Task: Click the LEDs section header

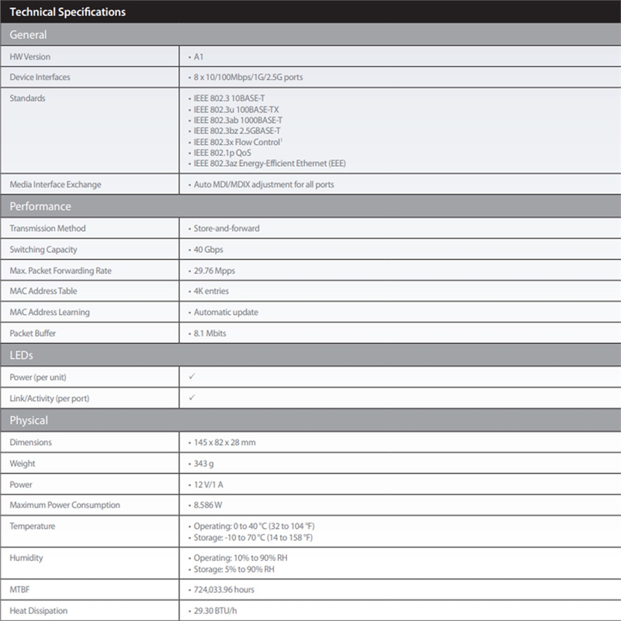Action: [x=21, y=355]
